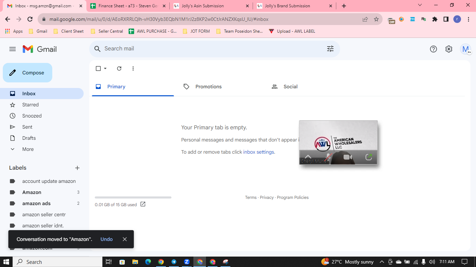Image resolution: width=476 pixels, height=267 pixels.
Task: Click the storage usage progress bar
Action: (x=133, y=197)
